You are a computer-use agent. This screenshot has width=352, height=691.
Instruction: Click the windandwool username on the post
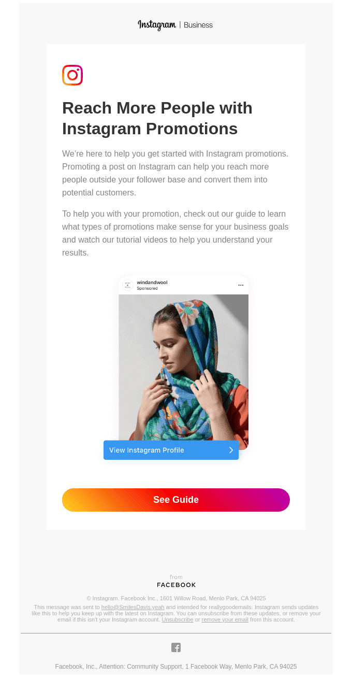(x=152, y=283)
